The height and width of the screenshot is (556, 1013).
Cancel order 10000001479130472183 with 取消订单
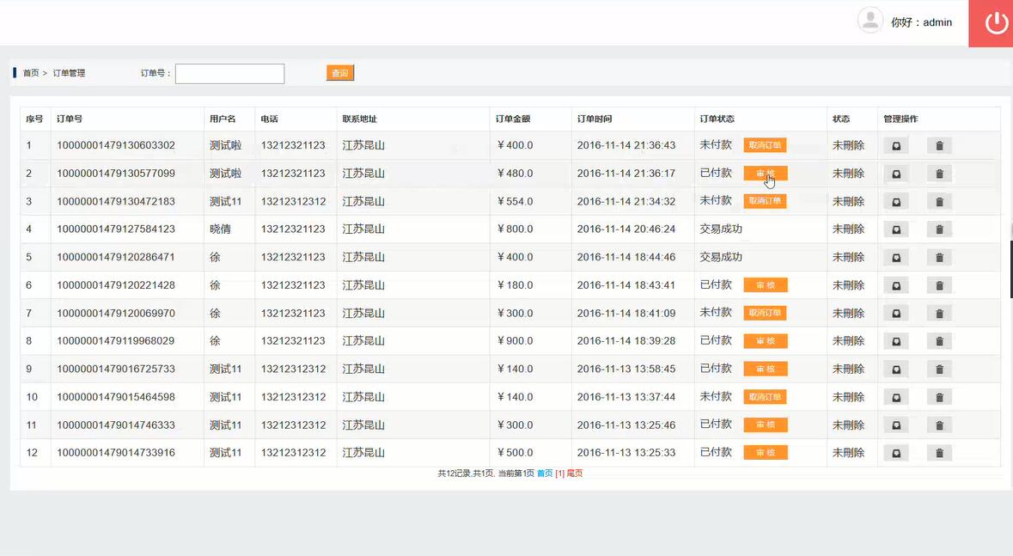(765, 201)
